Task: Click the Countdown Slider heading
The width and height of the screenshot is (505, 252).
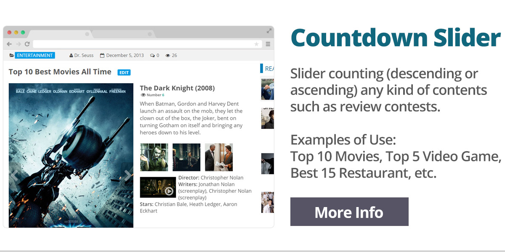Action: click(x=396, y=38)
